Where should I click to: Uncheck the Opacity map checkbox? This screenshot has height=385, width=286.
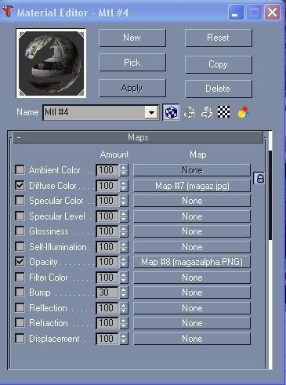[x=20, y=261]
